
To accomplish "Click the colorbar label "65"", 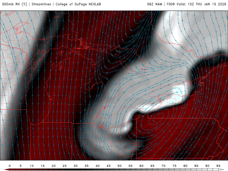I will [x=152, y=166].
